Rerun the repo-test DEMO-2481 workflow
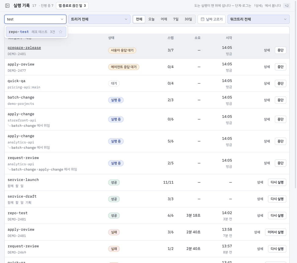This screenshot has height=263, width=297. click(277, 215)
